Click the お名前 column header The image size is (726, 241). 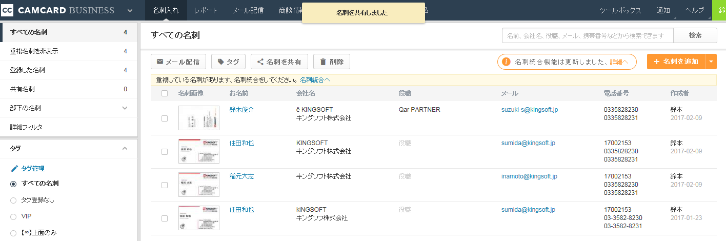pyautogui.click(x=239, y=93)
